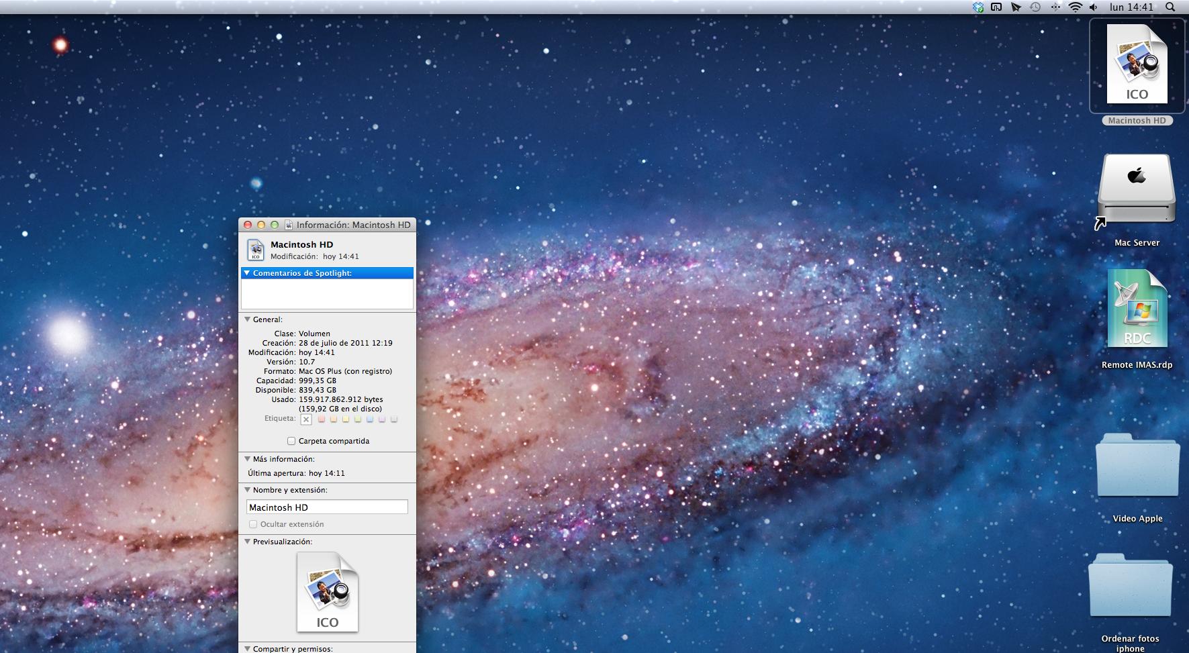The height and width of the screenshot is (653, 1189).
Task: Clear the label with the X swatch
Action: click(306, 419)
